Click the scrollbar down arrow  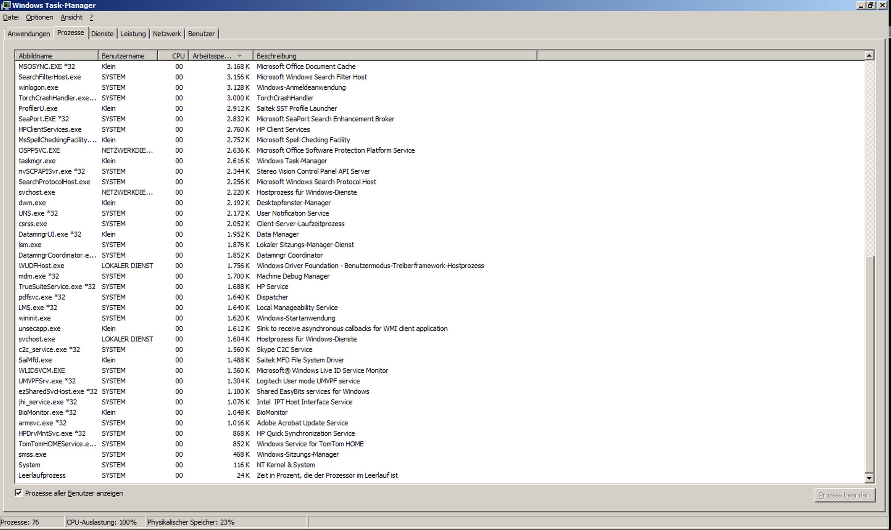[x=869, y=478]
